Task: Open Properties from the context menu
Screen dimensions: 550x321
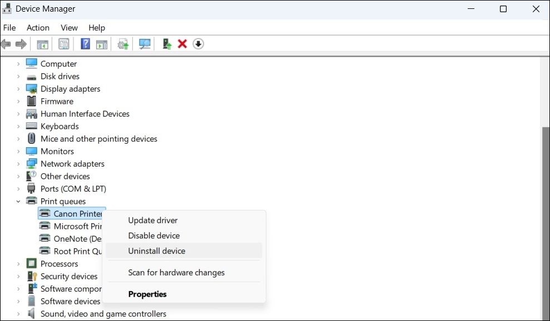Action: (x=147, y=294)
